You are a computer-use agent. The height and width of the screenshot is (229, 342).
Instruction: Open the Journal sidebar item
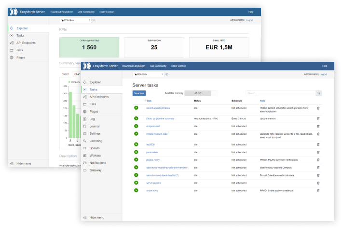pos(95,126)
